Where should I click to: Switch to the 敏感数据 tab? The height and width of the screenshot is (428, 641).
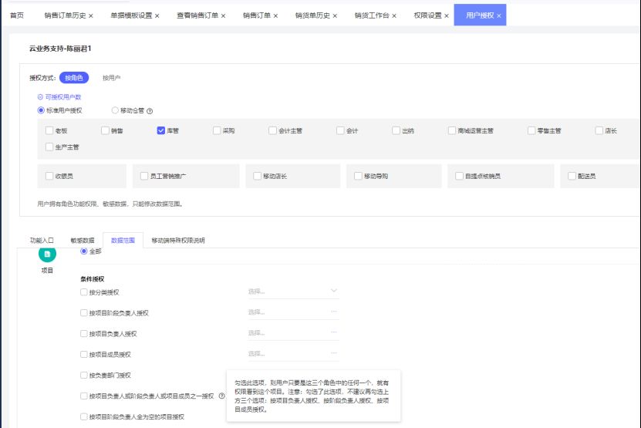point(82,241)
